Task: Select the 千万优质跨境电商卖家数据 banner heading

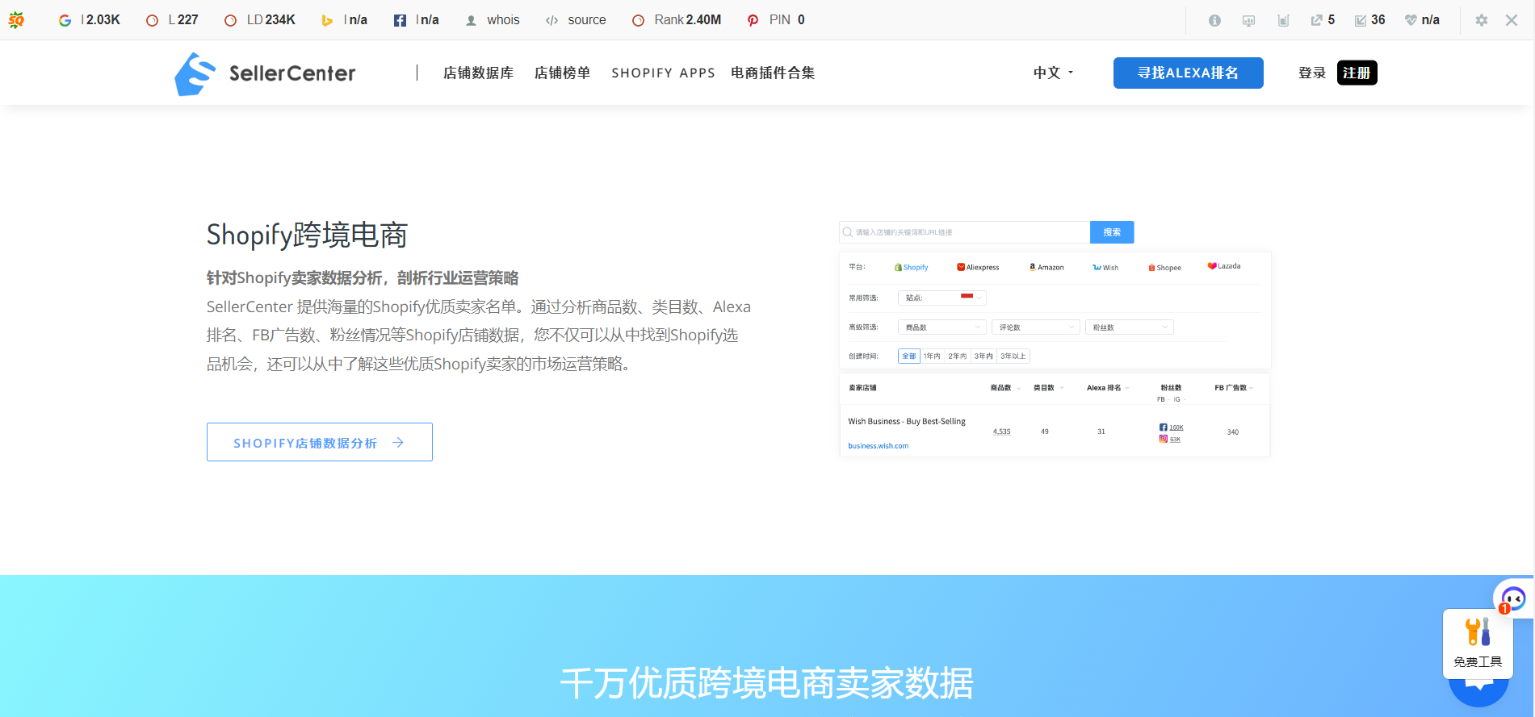Action: (x=767, y=683)
